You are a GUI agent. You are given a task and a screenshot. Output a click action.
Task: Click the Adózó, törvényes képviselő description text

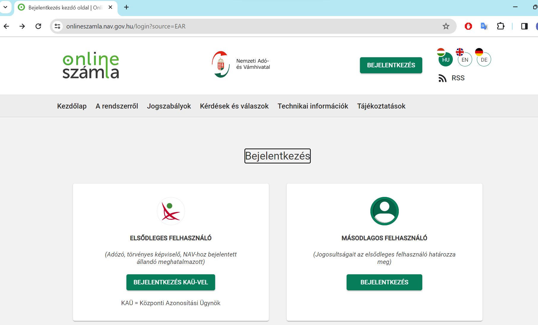pos(171,258)
